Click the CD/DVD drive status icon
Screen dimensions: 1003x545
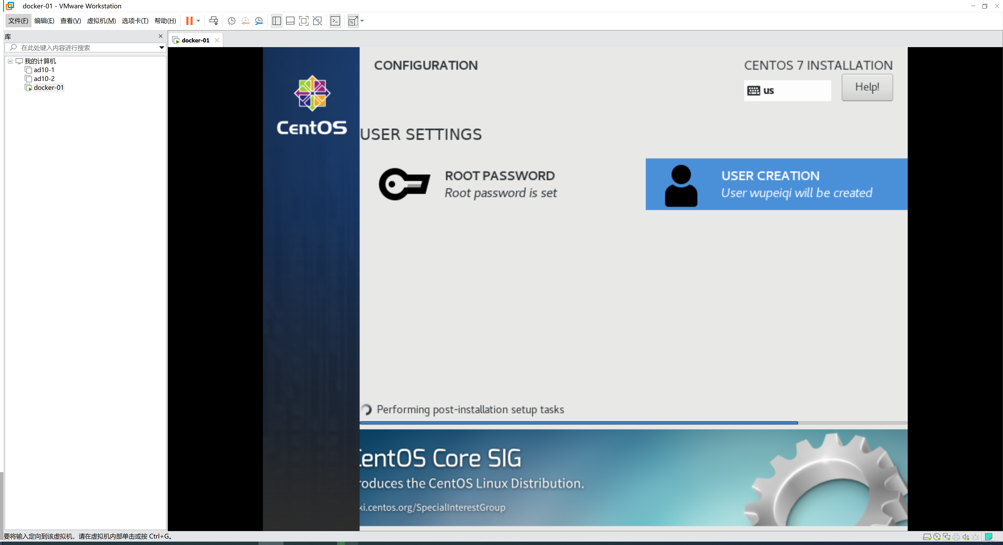(937, 537)
